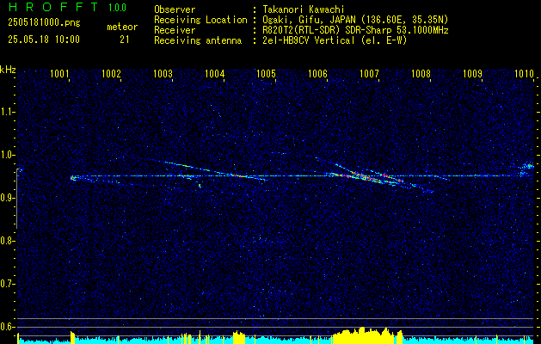541x344 pixels.
Task: Click the 2el-HB9CV Vertical antenna text
Action: (x=335, y=40)
